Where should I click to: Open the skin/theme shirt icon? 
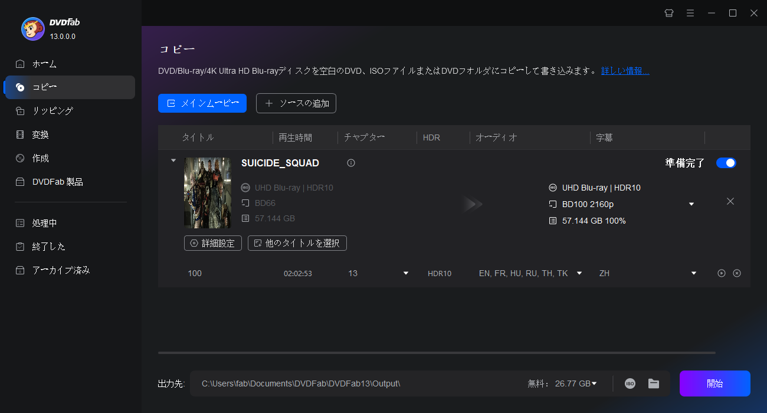tap(669, 13)
